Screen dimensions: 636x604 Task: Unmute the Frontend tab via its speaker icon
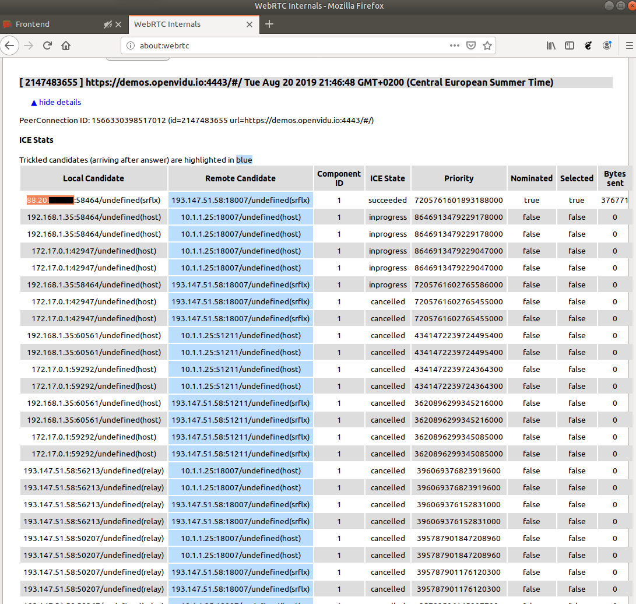tap(107, 24)
